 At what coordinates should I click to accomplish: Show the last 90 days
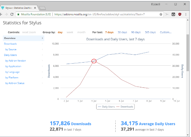[136, 32]
